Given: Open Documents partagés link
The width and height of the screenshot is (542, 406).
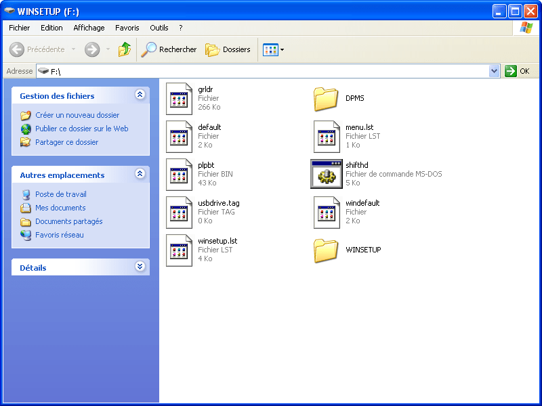Looking at the screenshot, I should click(x=69, y=221).
